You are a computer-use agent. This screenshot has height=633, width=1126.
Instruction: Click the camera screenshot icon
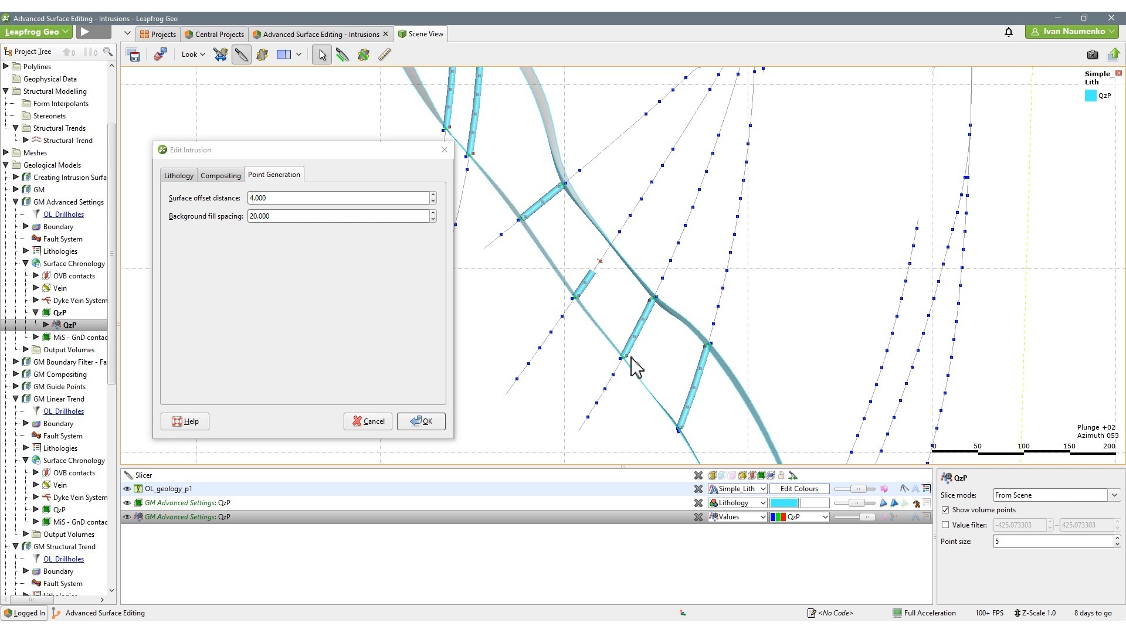click(1093, 54)
